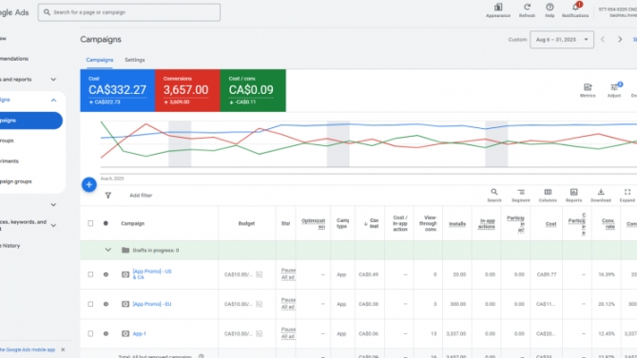Click the Adjust icon
637x358 pixels.
[x=614, y=87]
